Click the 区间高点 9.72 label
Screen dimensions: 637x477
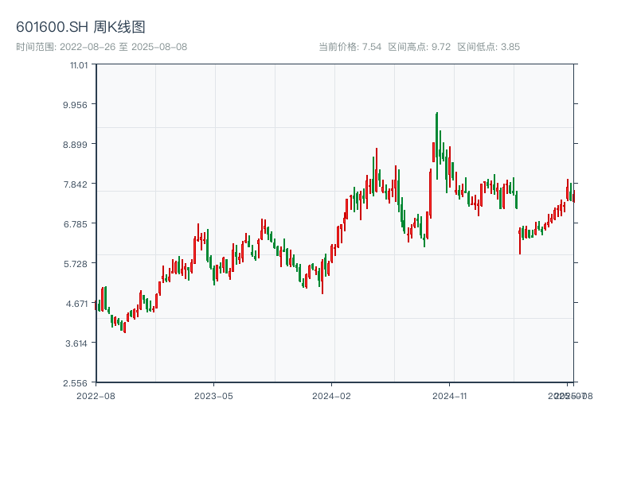tap(419, 47)
